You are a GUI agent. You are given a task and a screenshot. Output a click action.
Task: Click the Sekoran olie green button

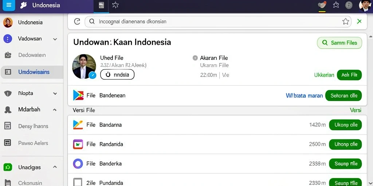click(343, 96)
